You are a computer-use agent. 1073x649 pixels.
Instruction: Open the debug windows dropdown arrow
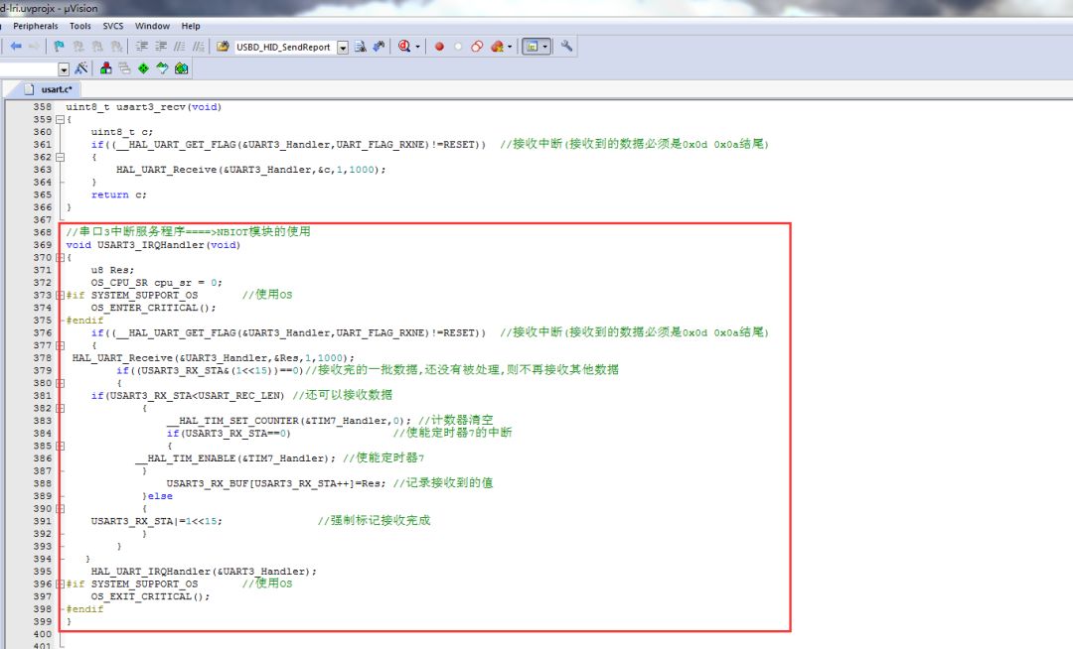[x=544, y=46]
